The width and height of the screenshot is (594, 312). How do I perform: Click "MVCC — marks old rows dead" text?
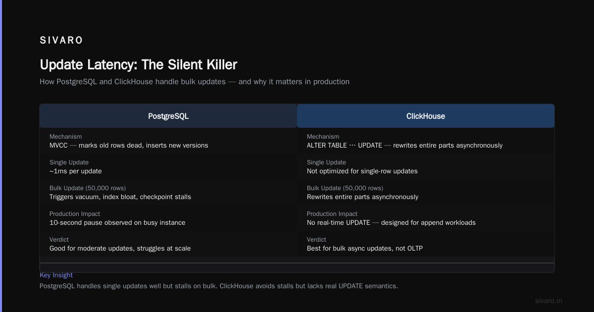(129, 146)
